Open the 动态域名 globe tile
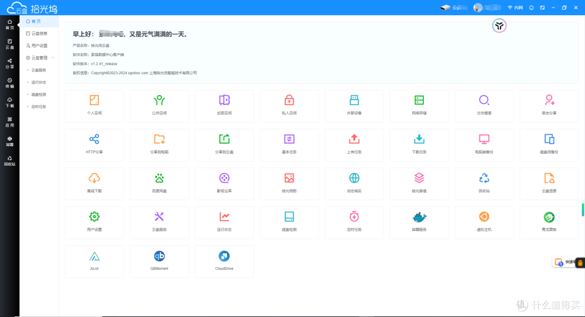The height and width of the screenshot is (317, 585). coord(354,183)
